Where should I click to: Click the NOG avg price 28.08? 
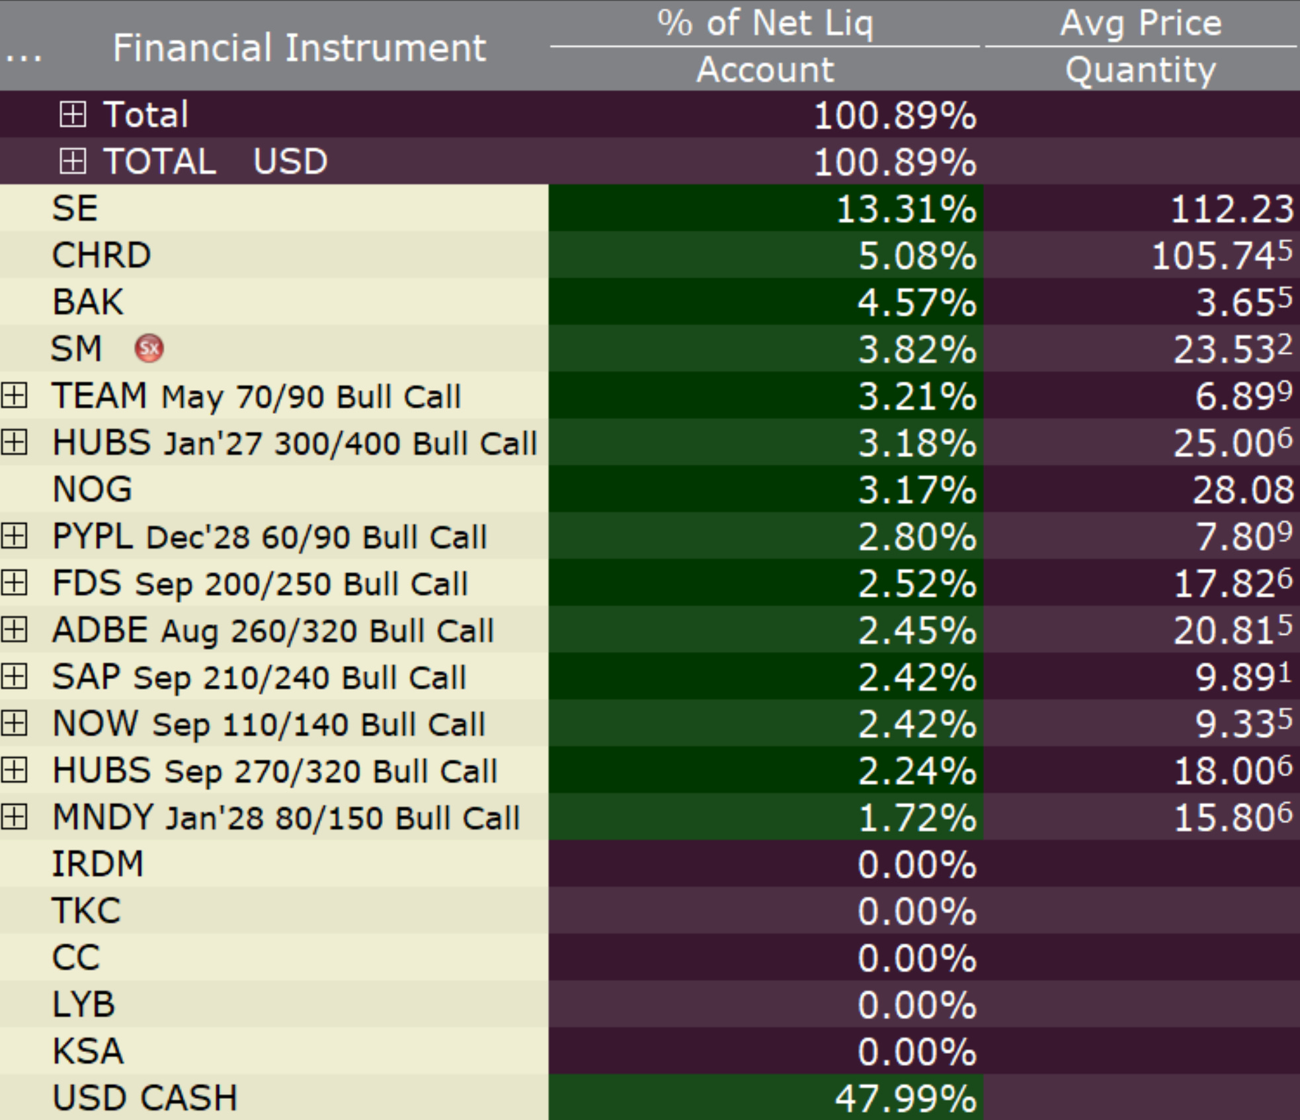click(x=1242, y=490)
